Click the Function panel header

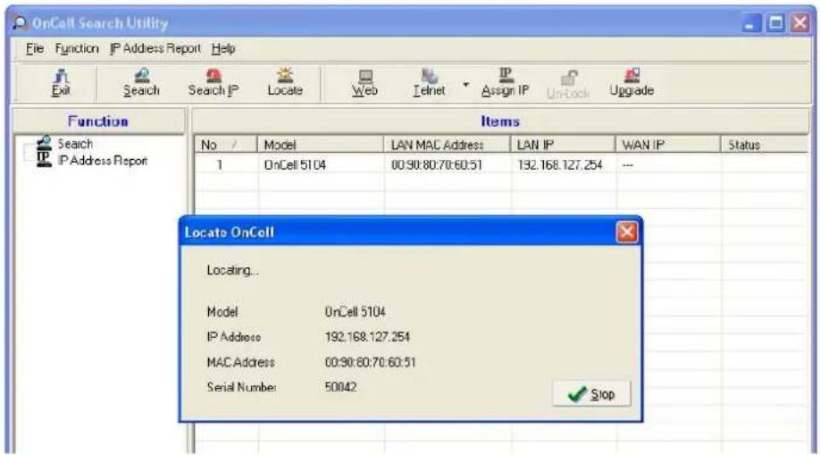click(98, 122)
